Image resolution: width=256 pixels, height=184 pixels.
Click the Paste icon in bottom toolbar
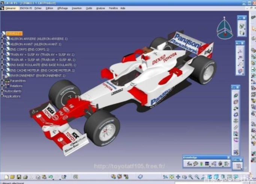click(x=44, y=177)
